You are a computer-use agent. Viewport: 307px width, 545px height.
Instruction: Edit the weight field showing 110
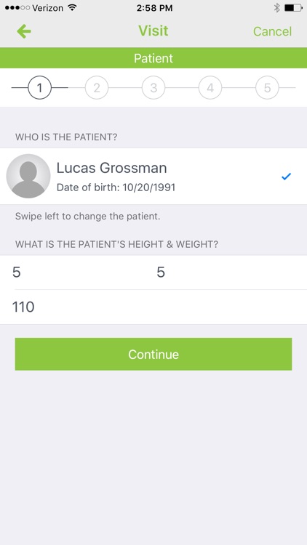[x=153, y=307]
